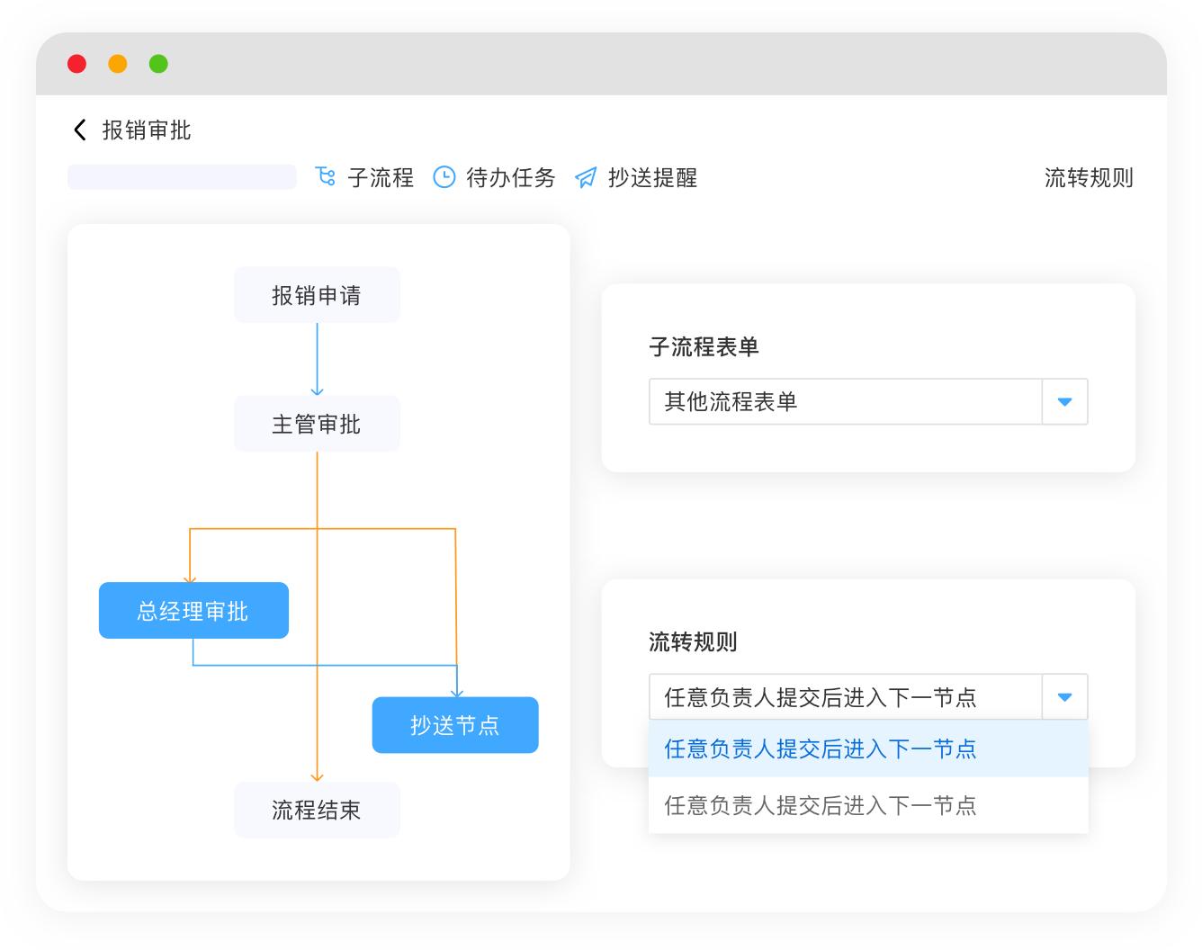Click the 流程结束 end node

317,810
